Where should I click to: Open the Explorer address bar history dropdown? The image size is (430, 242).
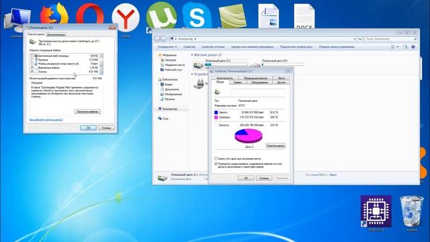pyautogui.click(x=355, y=39)
